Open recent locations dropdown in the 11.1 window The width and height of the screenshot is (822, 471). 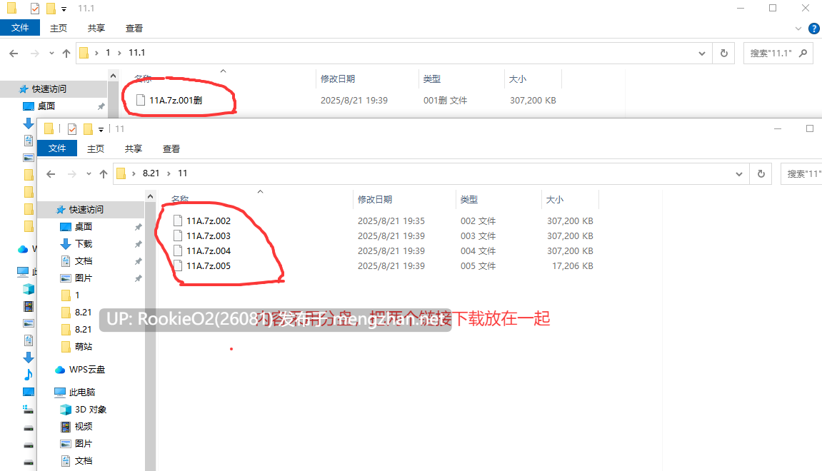pyautogui.click(x=51, y=54)
